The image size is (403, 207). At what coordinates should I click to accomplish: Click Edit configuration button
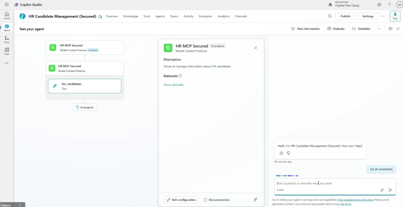coord(181,200)
